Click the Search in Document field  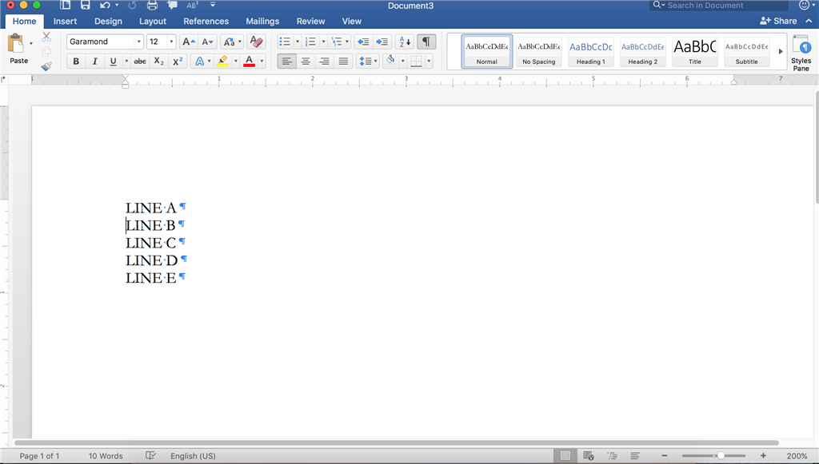[x=719, y=6]
